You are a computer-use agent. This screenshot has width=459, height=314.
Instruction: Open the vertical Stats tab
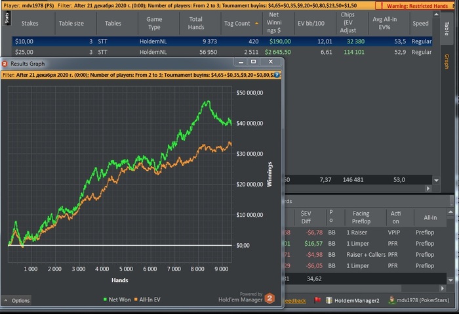(x=7, y=18)
